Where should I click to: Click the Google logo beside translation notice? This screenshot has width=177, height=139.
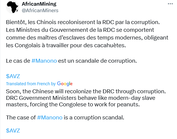(65, 84)
